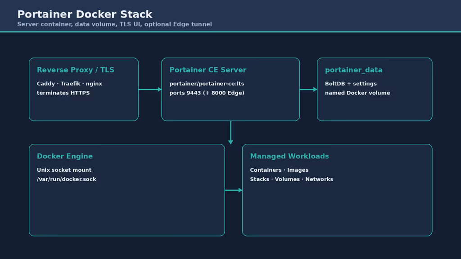Click the /var/run/docker.sock path
461x259 pixels.
click(x=67, y=179)
